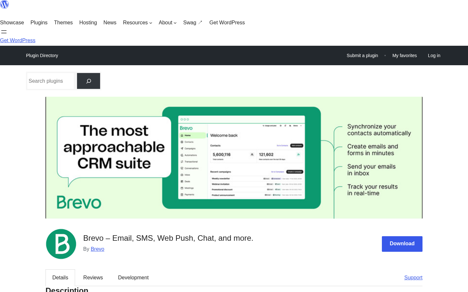Open the Swag external link

tap(193, 23)
